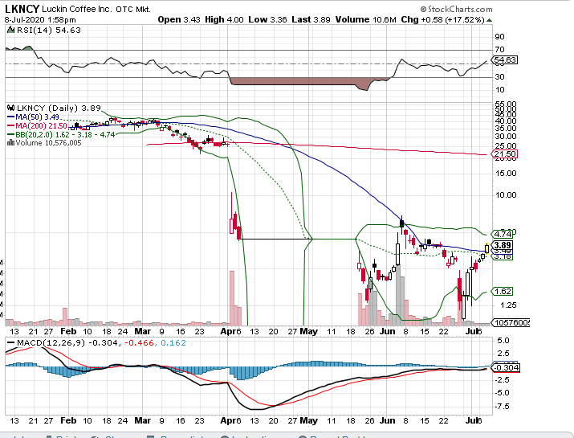Click the Chg +0.58 (+17.52%) value

click(442, 20)
